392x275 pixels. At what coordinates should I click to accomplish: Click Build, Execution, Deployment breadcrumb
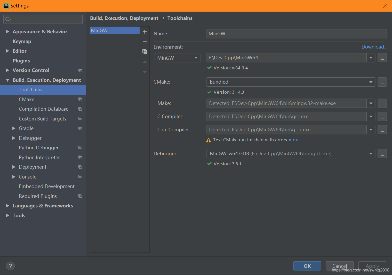124,18
